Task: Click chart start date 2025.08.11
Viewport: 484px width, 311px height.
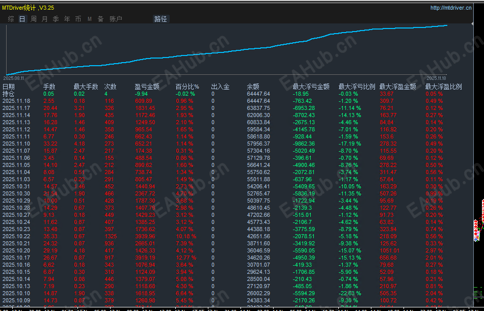Action: click(x=15, y=78)
